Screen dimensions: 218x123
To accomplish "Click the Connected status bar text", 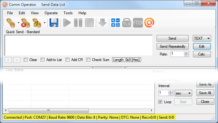I will (x=13, y=118).
